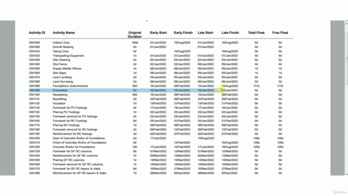Image resolution: width=348 pixels, height=196 pixels.
Task: Click Formwork removal for PC footings
Action: (x=75, y=117)
